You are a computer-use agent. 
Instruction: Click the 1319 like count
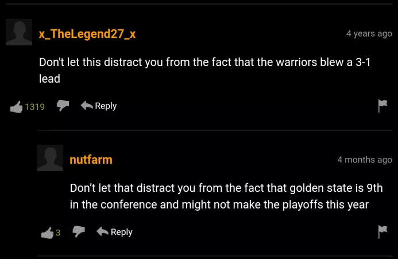tap(34, 107)
